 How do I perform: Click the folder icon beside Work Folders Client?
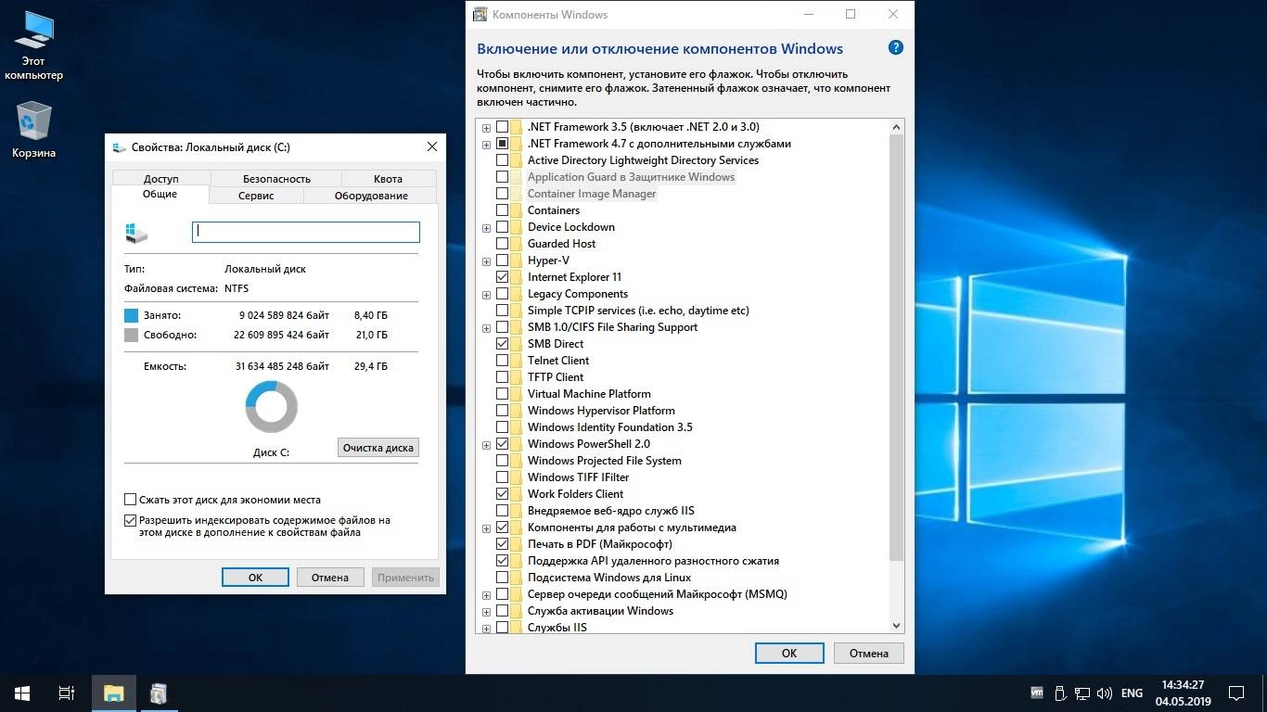[x=516, y=494]
